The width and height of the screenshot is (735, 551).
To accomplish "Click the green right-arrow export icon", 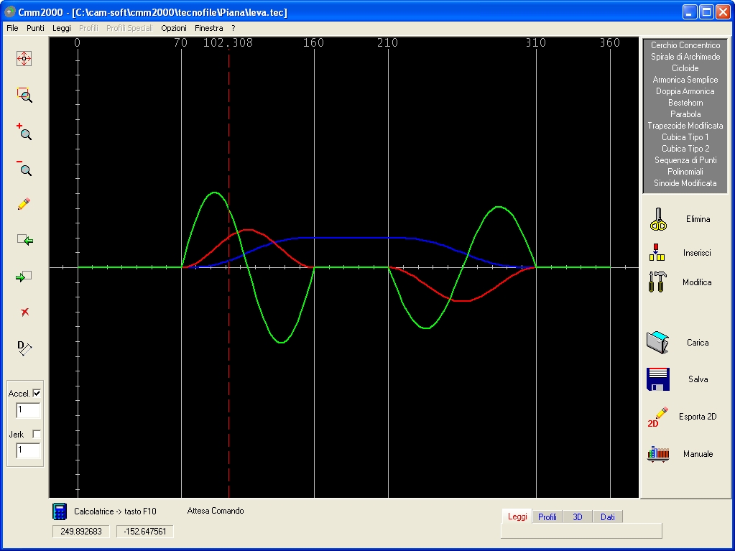I will (x=24, y=277).
